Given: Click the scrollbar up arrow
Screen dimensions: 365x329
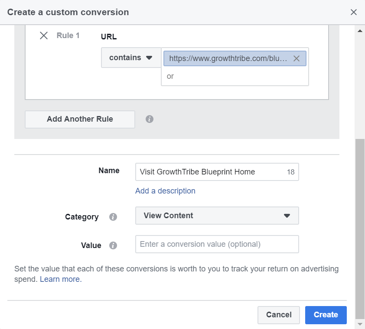Looking at the screenshot, I should tap(360, 31).
